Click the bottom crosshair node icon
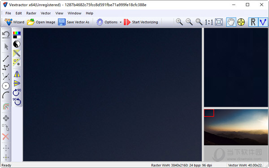Viewport: 269px width, 168px height. pos(6,157)
